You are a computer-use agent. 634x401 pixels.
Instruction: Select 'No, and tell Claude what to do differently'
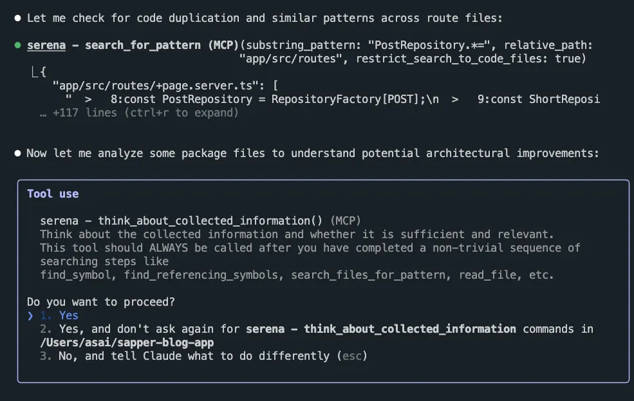click(203, 356)
